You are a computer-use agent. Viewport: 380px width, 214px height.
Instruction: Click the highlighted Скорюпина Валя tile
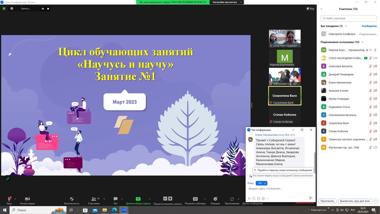coord(285,96)
